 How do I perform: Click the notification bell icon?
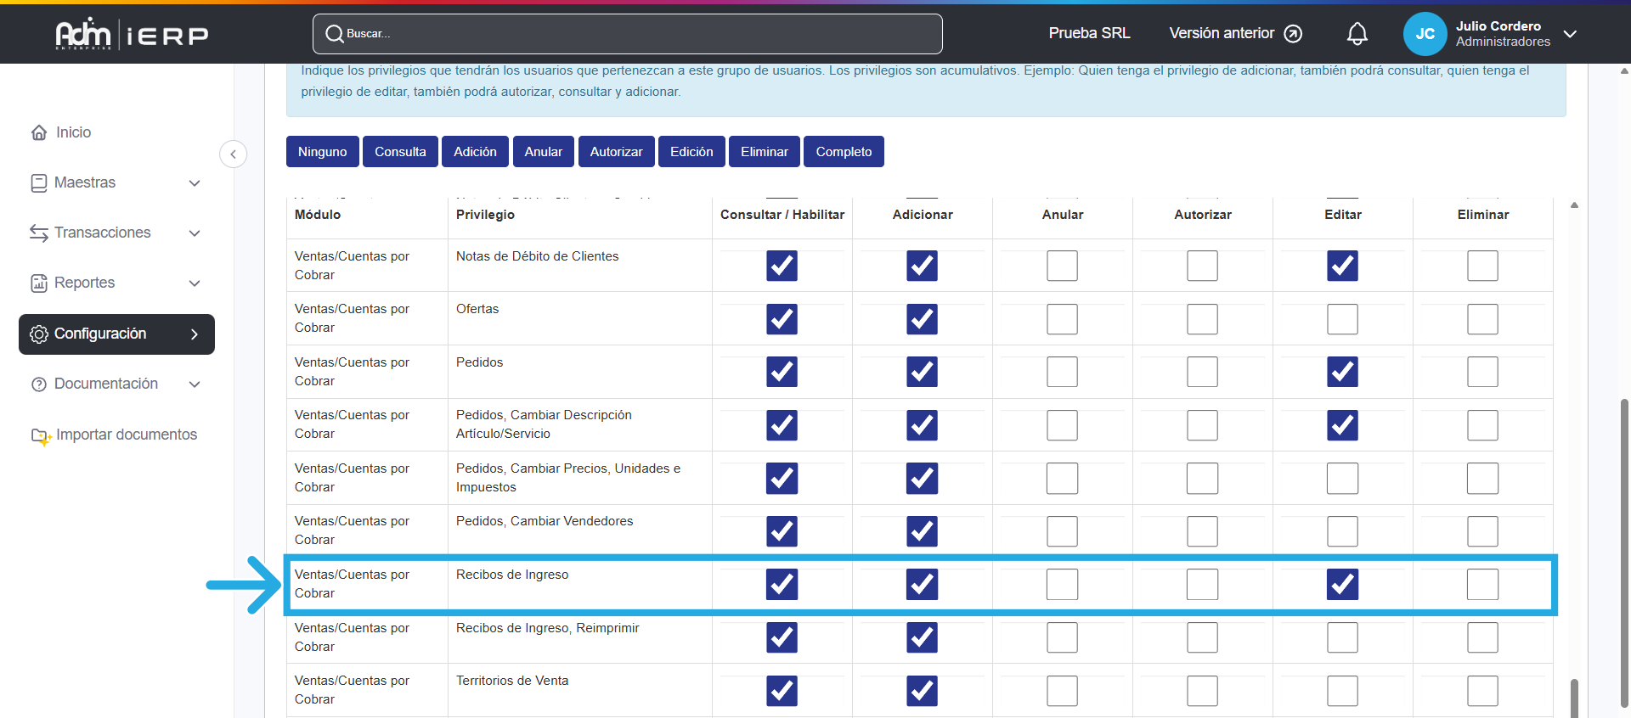(1357, 34)
